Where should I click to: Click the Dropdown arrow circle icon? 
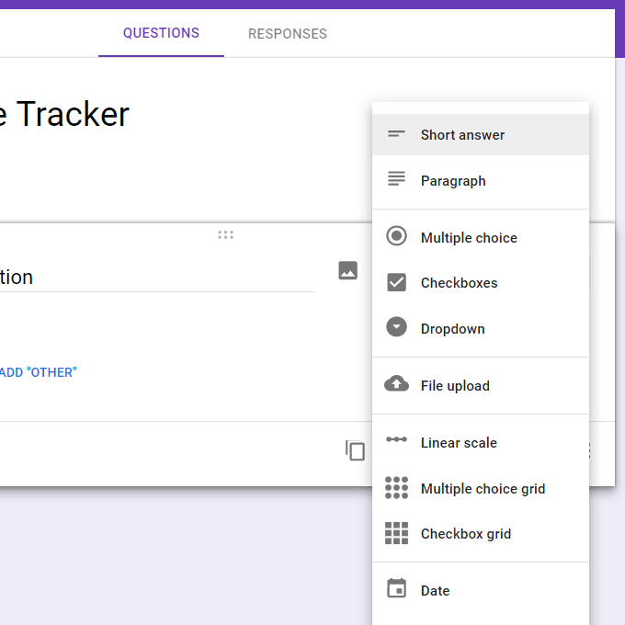coord(396,328)
